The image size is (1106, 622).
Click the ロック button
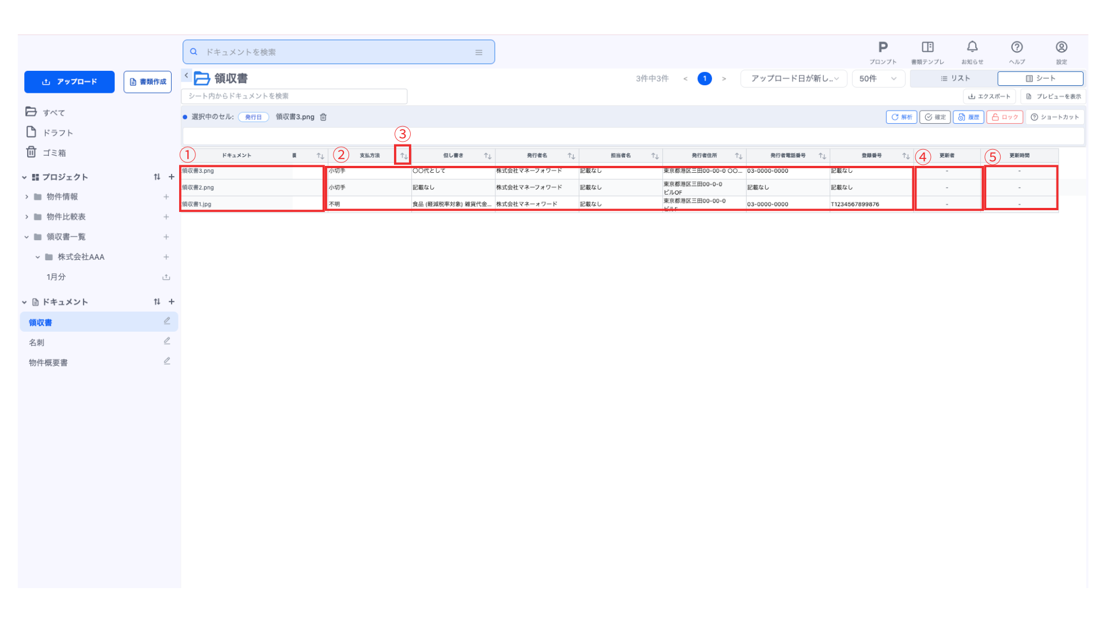[1005, 117]
